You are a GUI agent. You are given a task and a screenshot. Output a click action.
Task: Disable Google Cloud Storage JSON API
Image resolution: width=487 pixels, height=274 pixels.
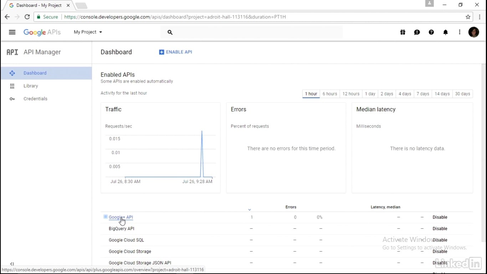click(440, 263)
